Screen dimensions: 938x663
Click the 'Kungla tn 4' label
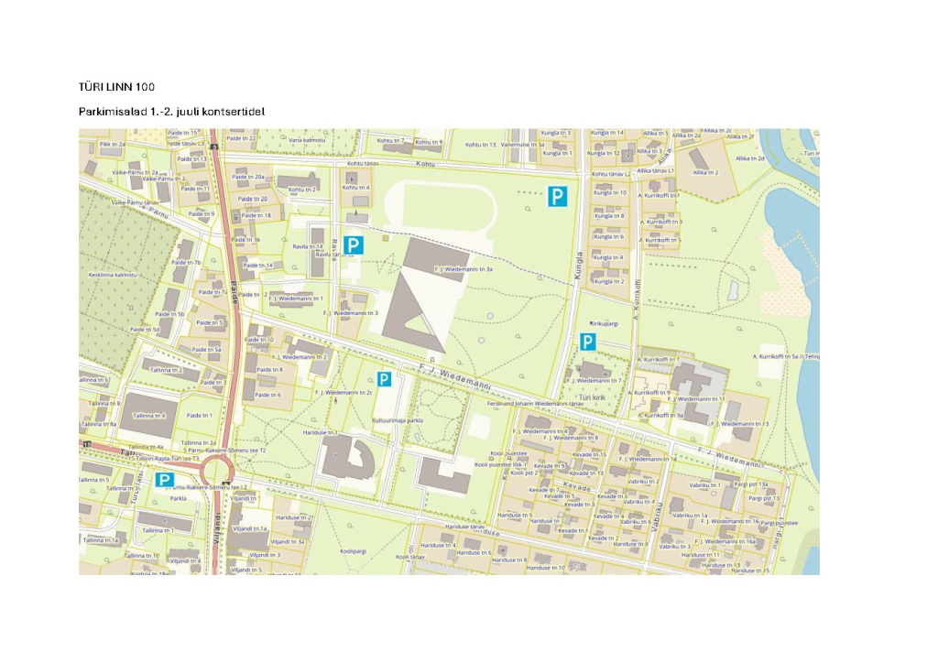click(609, 257)
